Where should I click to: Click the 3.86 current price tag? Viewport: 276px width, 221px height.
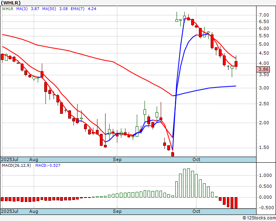pos(263,69)
